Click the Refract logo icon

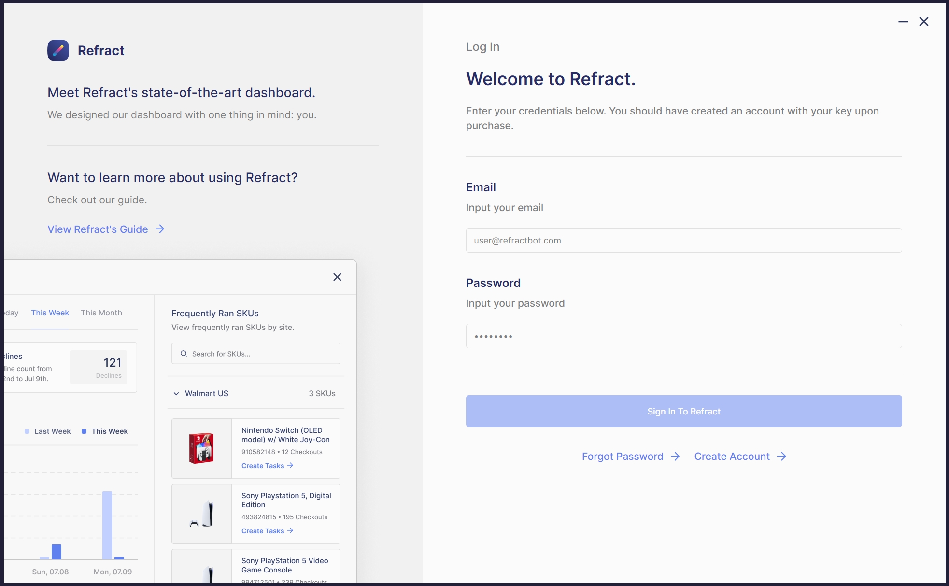58,50
